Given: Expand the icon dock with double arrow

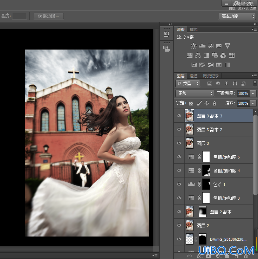Looking at the screenshot, I should coord(170,24).
